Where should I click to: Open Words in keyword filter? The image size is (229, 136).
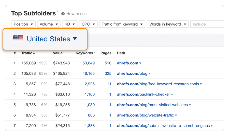[x=168, y=24]
